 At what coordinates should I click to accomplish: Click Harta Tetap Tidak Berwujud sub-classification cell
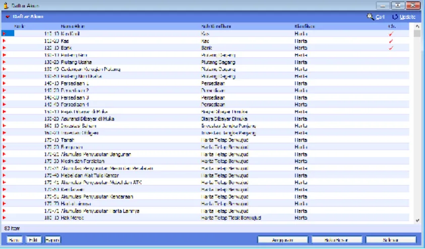[x=231, y=218]
